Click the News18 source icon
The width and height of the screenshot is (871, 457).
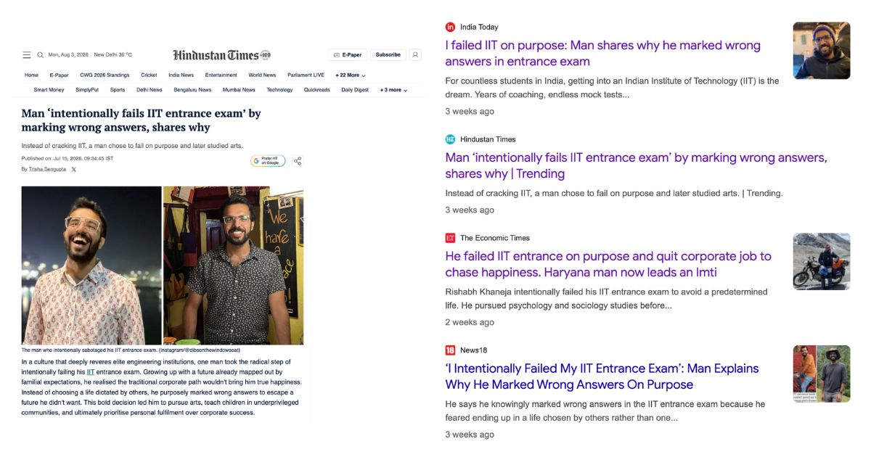451,350
